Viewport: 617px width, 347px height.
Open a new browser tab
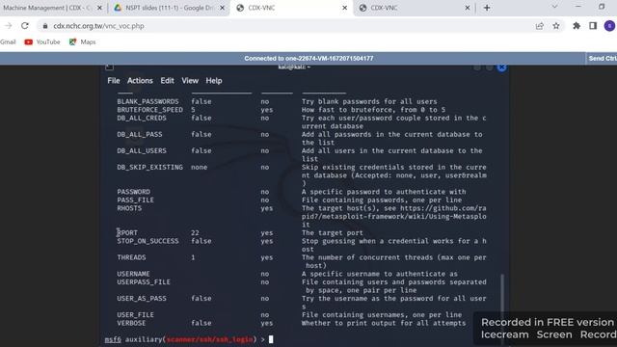(487, 8)
